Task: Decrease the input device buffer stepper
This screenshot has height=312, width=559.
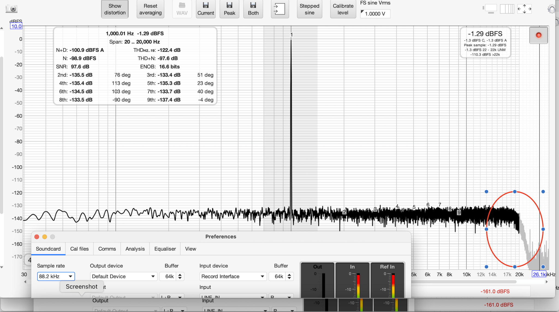Action: point(289,278)
